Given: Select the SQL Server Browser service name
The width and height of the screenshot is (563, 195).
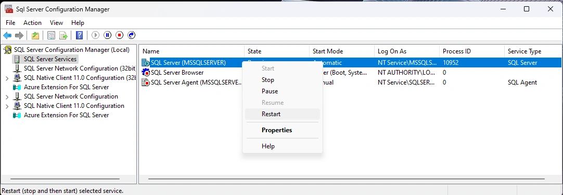Looking at the screenshot, I should (x=177, y=73).
